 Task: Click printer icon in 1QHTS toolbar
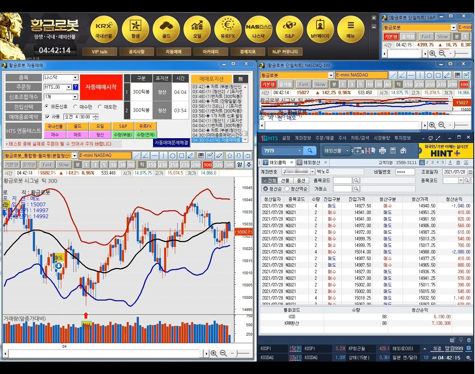[x=383, y=151]
